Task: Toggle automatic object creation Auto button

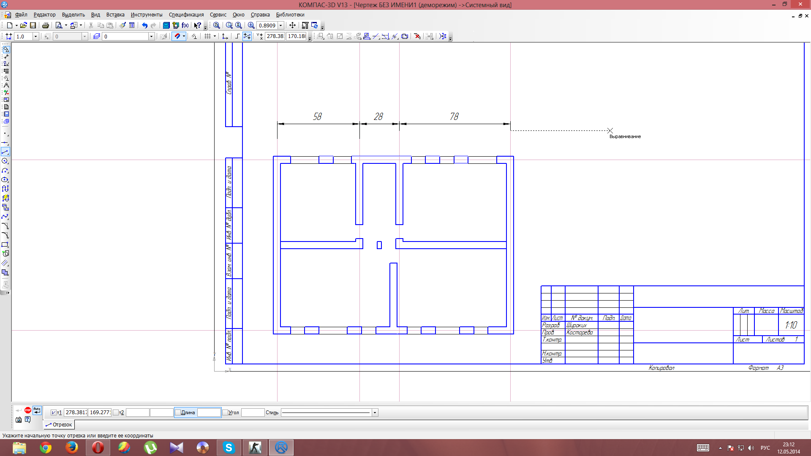Action: click(x=37, y=410)
